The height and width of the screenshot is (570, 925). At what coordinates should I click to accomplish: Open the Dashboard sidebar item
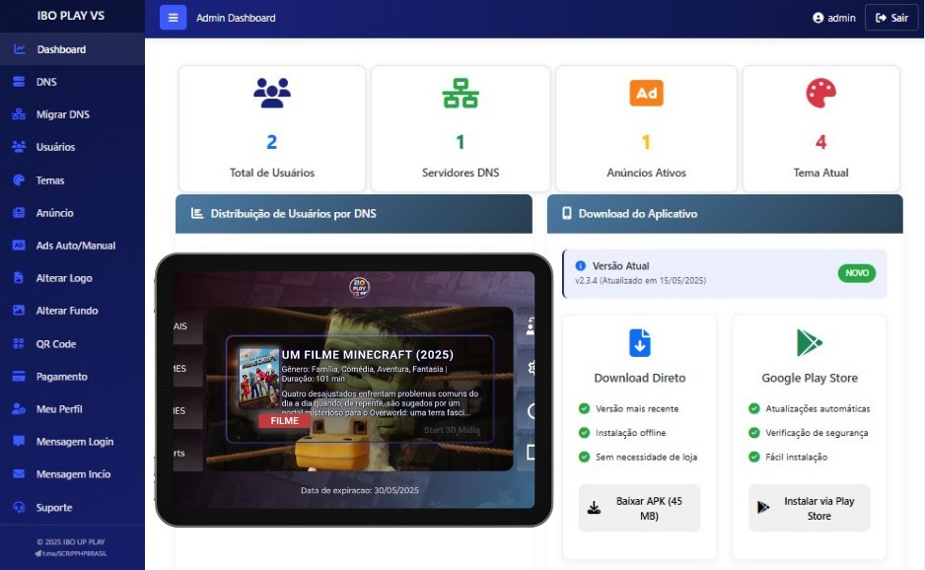[x=72, y=49]
